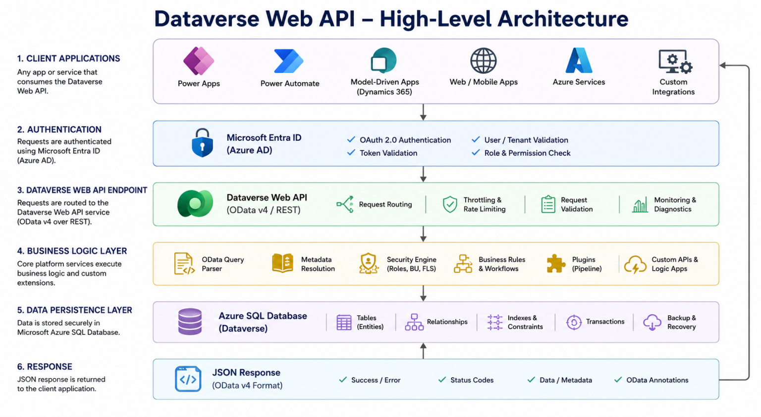The width and height of the screenshot is (761, 417).
Task: Click the Request Validation clipboard icon
Action: coord(548,204)
